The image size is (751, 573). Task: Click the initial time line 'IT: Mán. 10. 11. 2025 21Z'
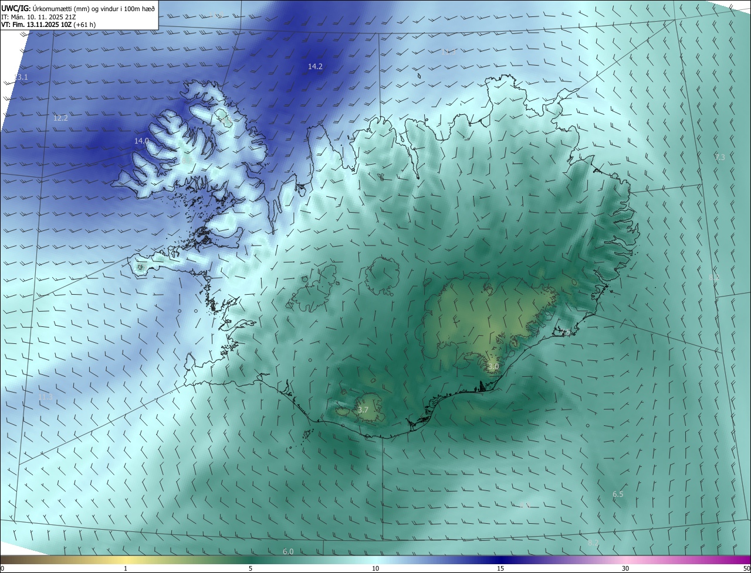(38, 16)
